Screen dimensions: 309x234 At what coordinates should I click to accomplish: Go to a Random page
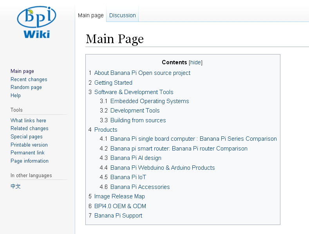[26, 87]
